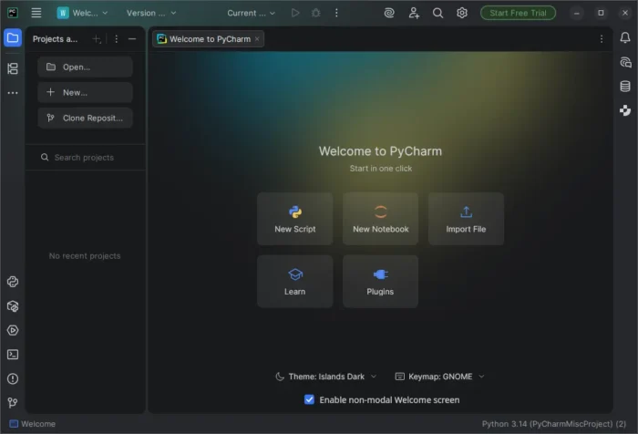This screenshot has height=434, width=638.
Task: Click the Search Everywhere magnifier icon
Action: coord(438,13)
